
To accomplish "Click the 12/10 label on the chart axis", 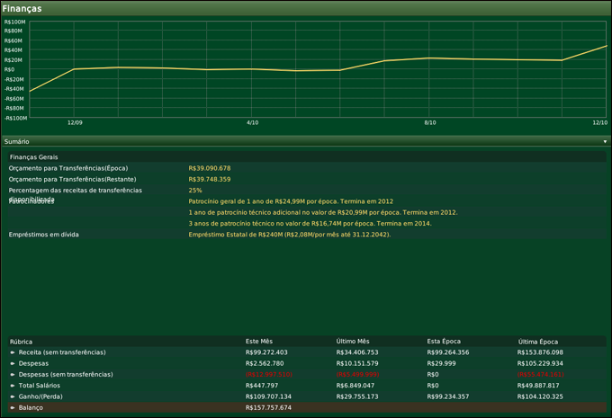I will [x=599, y=122].
